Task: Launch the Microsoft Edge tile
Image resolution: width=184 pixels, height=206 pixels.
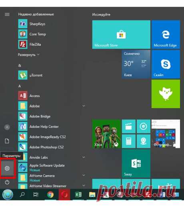Action: click(166, 34)
